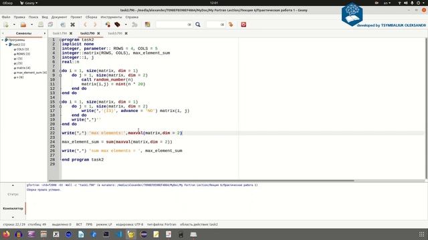
Task: Open the New file templates dropdown arrow
Action: [x=14, y=25]
